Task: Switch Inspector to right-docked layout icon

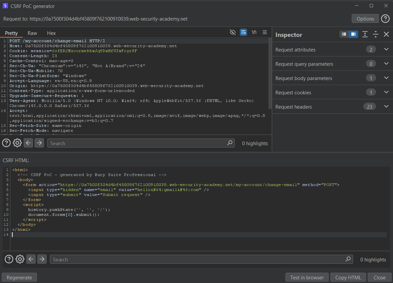Action: coord(353,34)
